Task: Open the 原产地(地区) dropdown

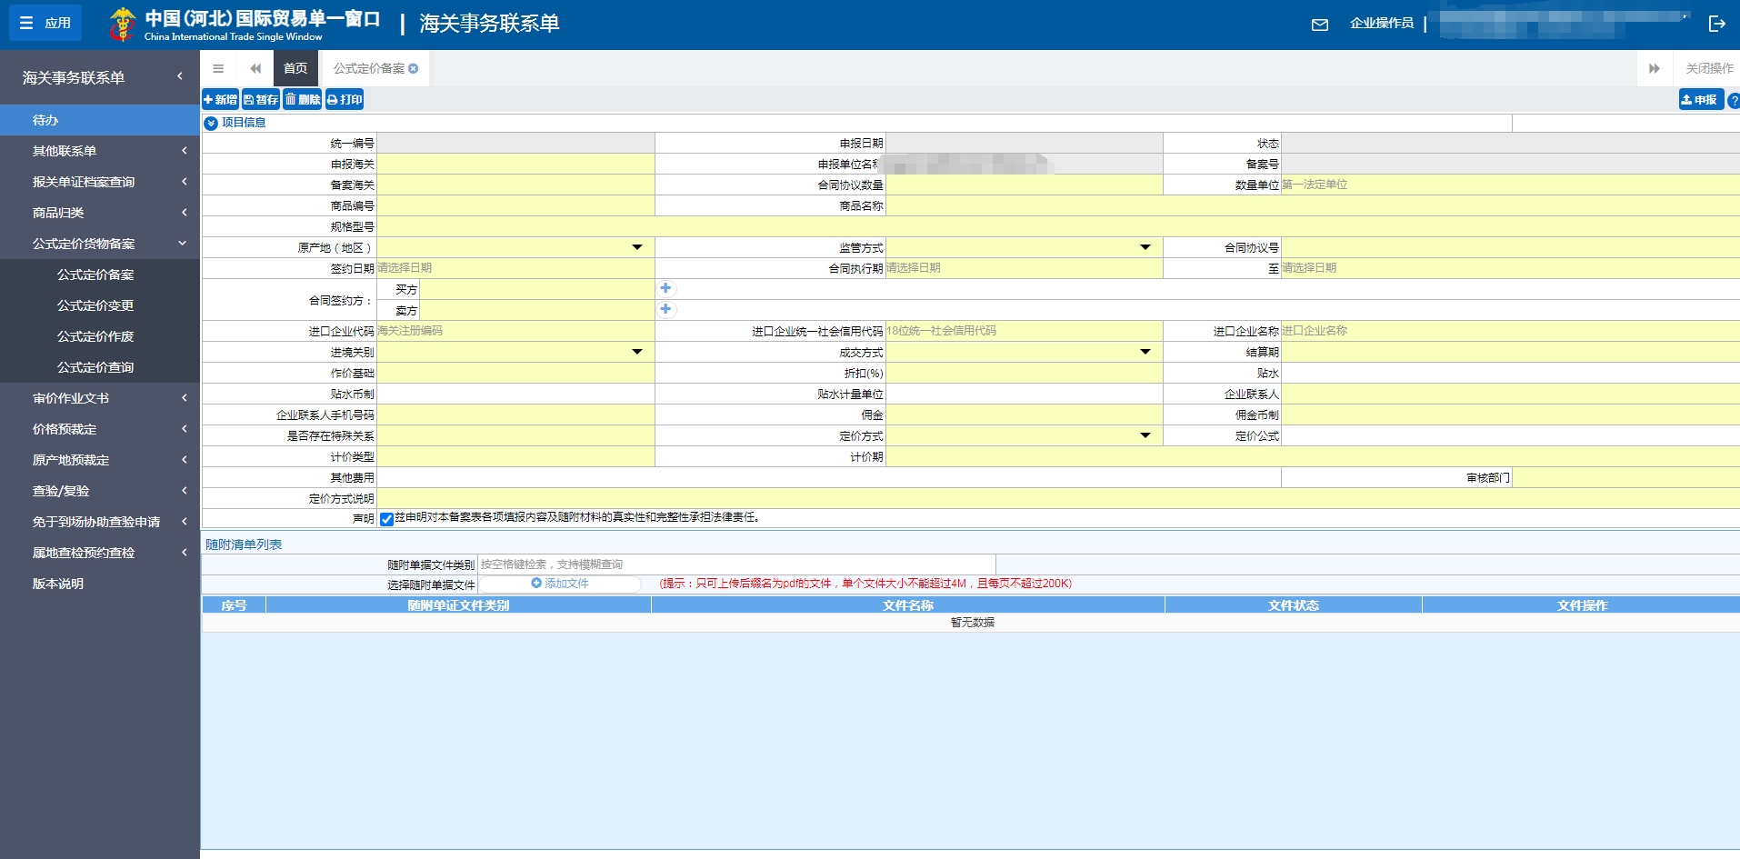Action: (636, 247)
